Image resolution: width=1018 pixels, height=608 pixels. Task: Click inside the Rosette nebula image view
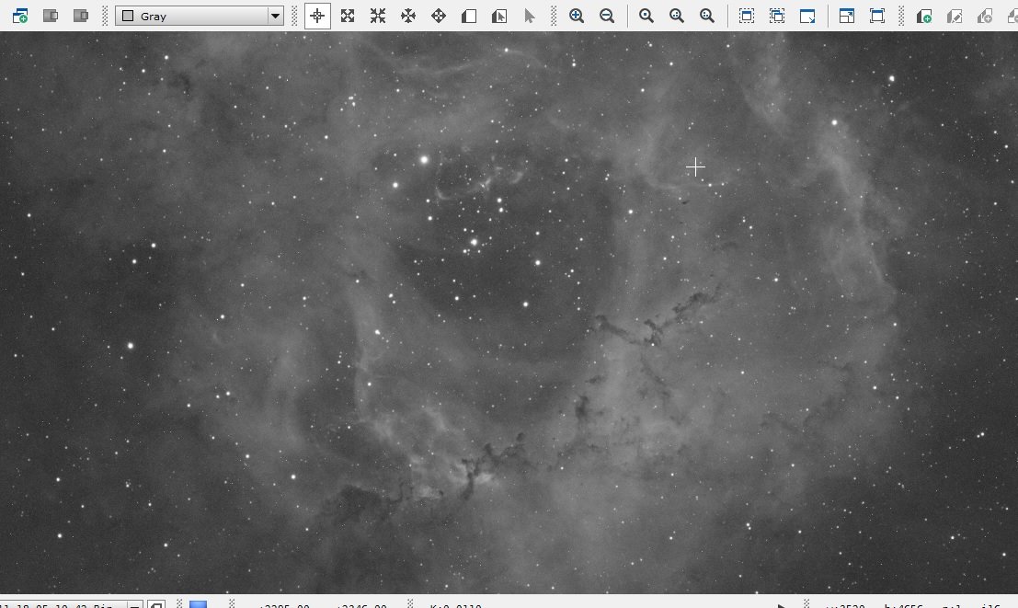coord(509,313)
